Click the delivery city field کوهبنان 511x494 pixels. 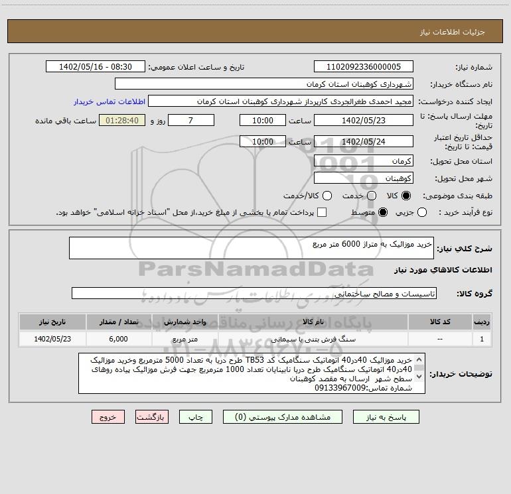click(364, 178)
